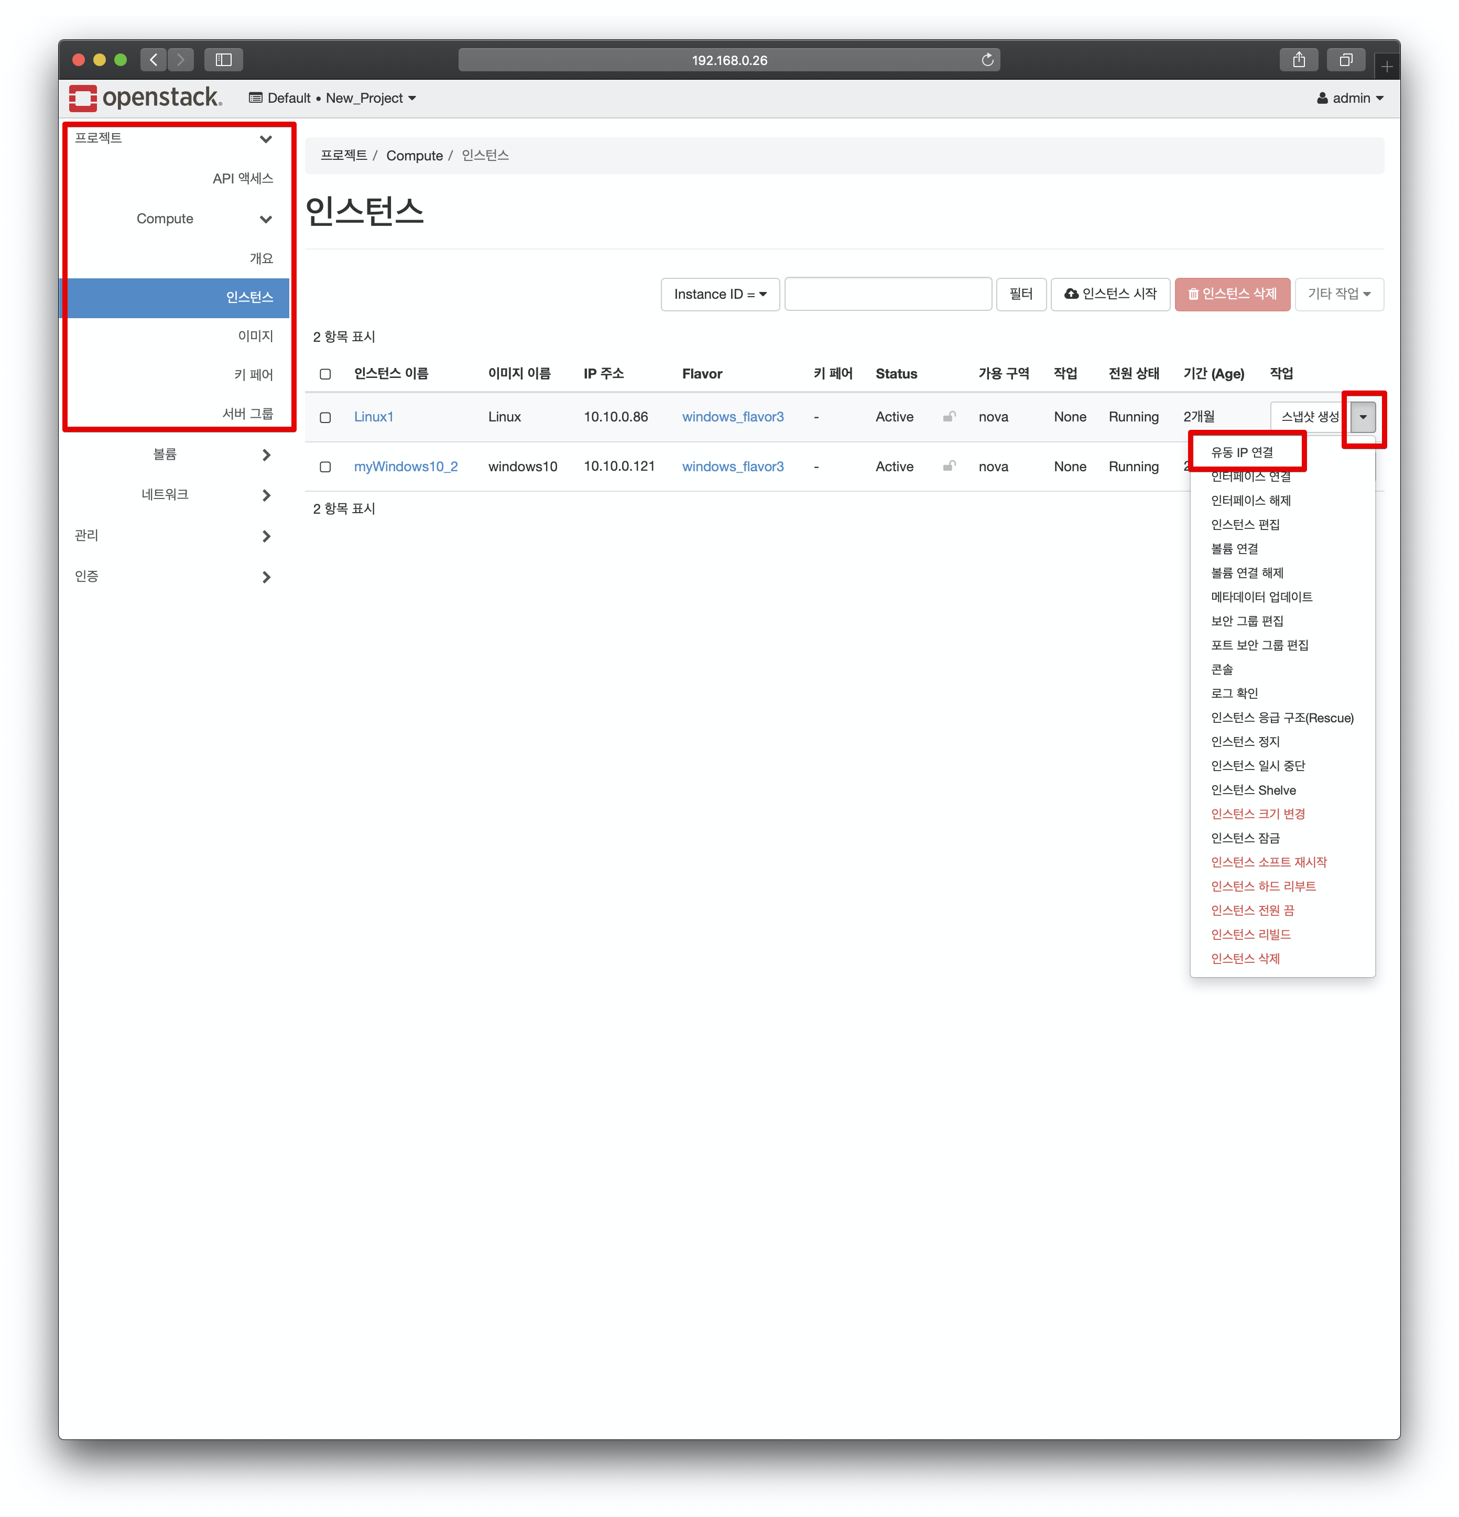Image resolution: width=1459 pixels, height=1517 pixels.
Task: Click the OpenStack logo
Action: [x=145, y=99]
